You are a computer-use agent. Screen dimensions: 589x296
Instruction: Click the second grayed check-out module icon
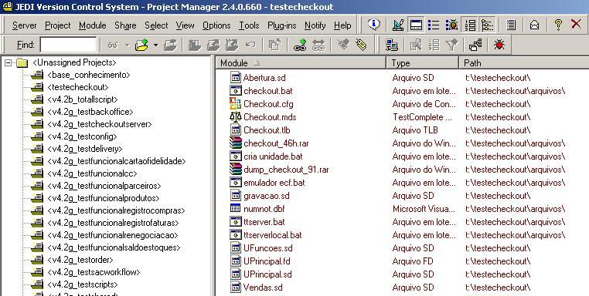[x=213, y=45]
